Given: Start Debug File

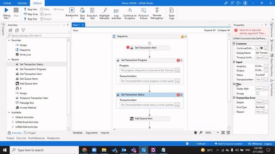Looking at the screenshot, I should (6, 13).
